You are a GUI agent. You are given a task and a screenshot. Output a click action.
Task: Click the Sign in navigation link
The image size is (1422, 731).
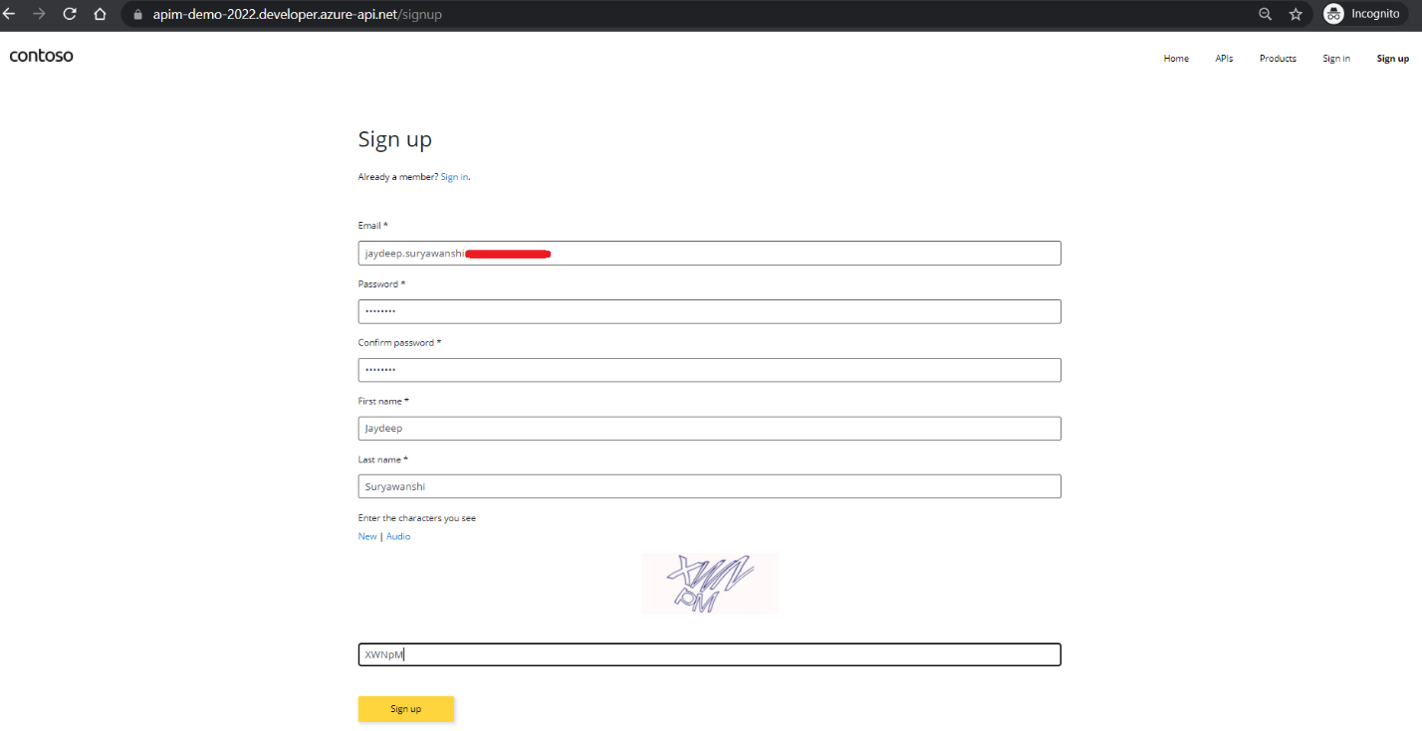click(1336, 58)
